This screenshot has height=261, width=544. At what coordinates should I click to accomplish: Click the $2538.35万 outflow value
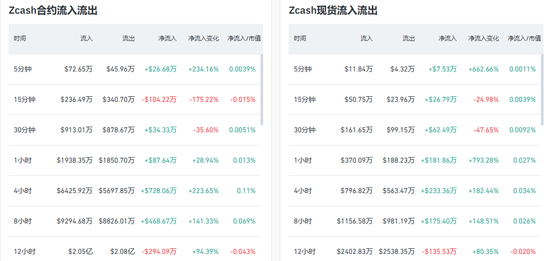397,252
